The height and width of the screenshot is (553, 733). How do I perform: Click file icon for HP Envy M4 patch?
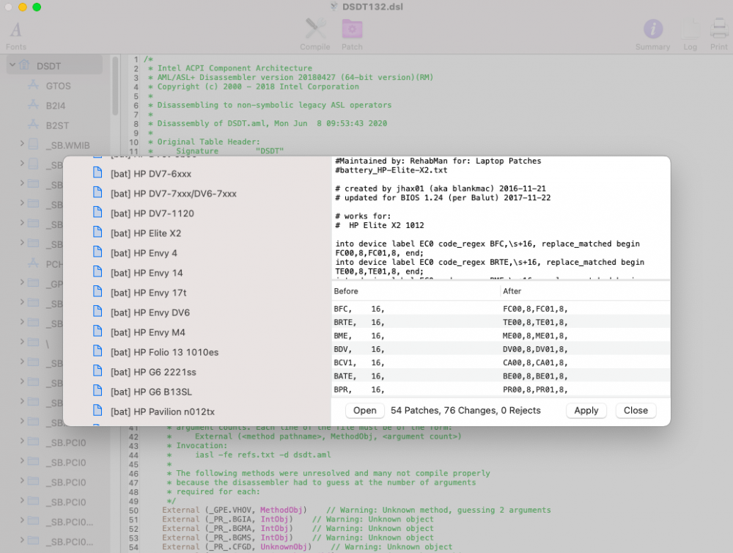97,332
